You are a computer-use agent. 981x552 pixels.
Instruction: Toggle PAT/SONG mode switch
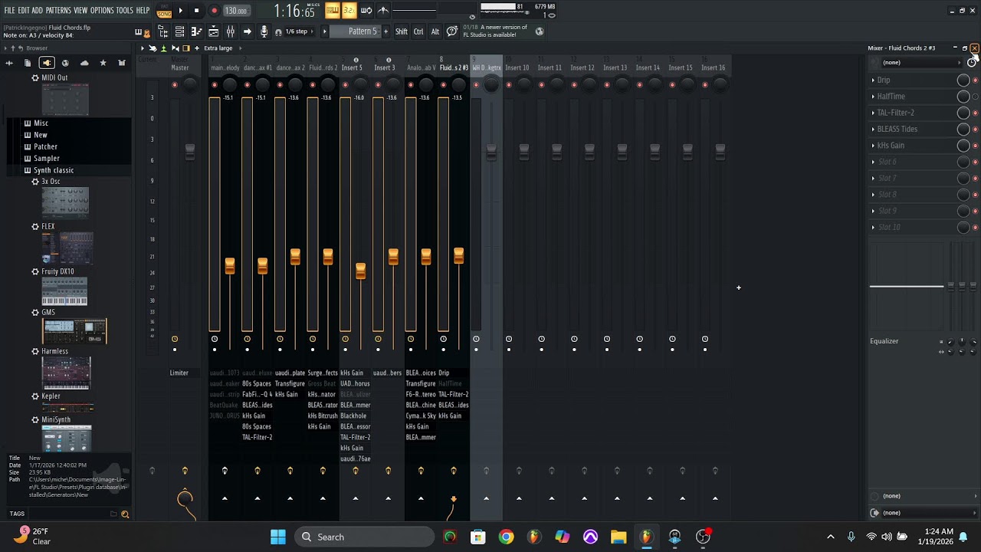(x=164, y=11)
